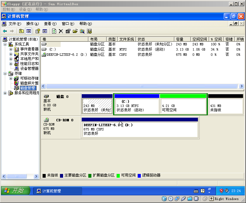The image size is (246, 203).
Task: Open the 操作(A) menu
Action: coord(33,24)
